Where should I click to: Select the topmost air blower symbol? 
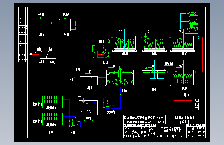click(x=194, y=13)
